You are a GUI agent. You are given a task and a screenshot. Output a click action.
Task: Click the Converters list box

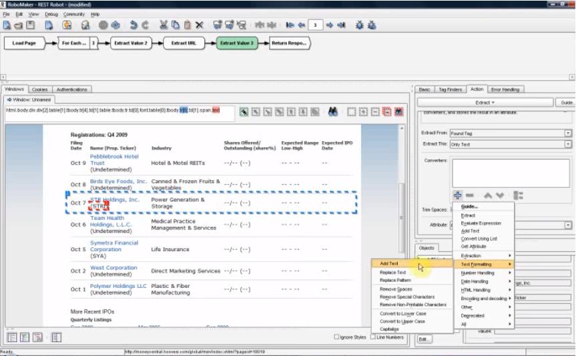(511, 173)
